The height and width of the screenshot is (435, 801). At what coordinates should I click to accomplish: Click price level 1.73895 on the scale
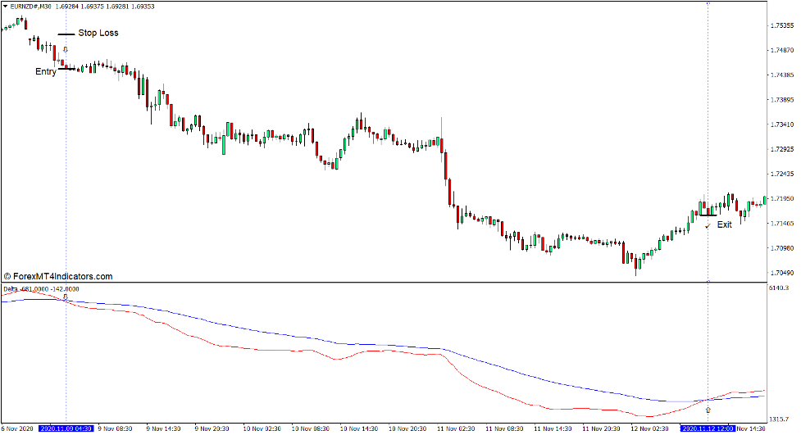tap(782, 100)
